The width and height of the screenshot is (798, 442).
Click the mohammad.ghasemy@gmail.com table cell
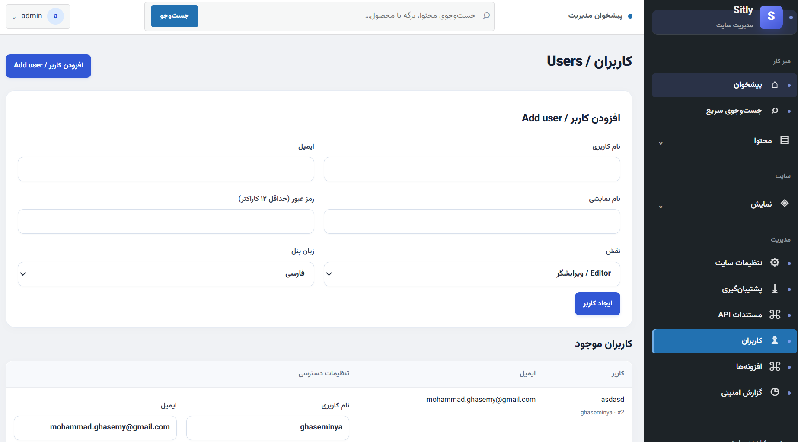(x=481, y=400)
